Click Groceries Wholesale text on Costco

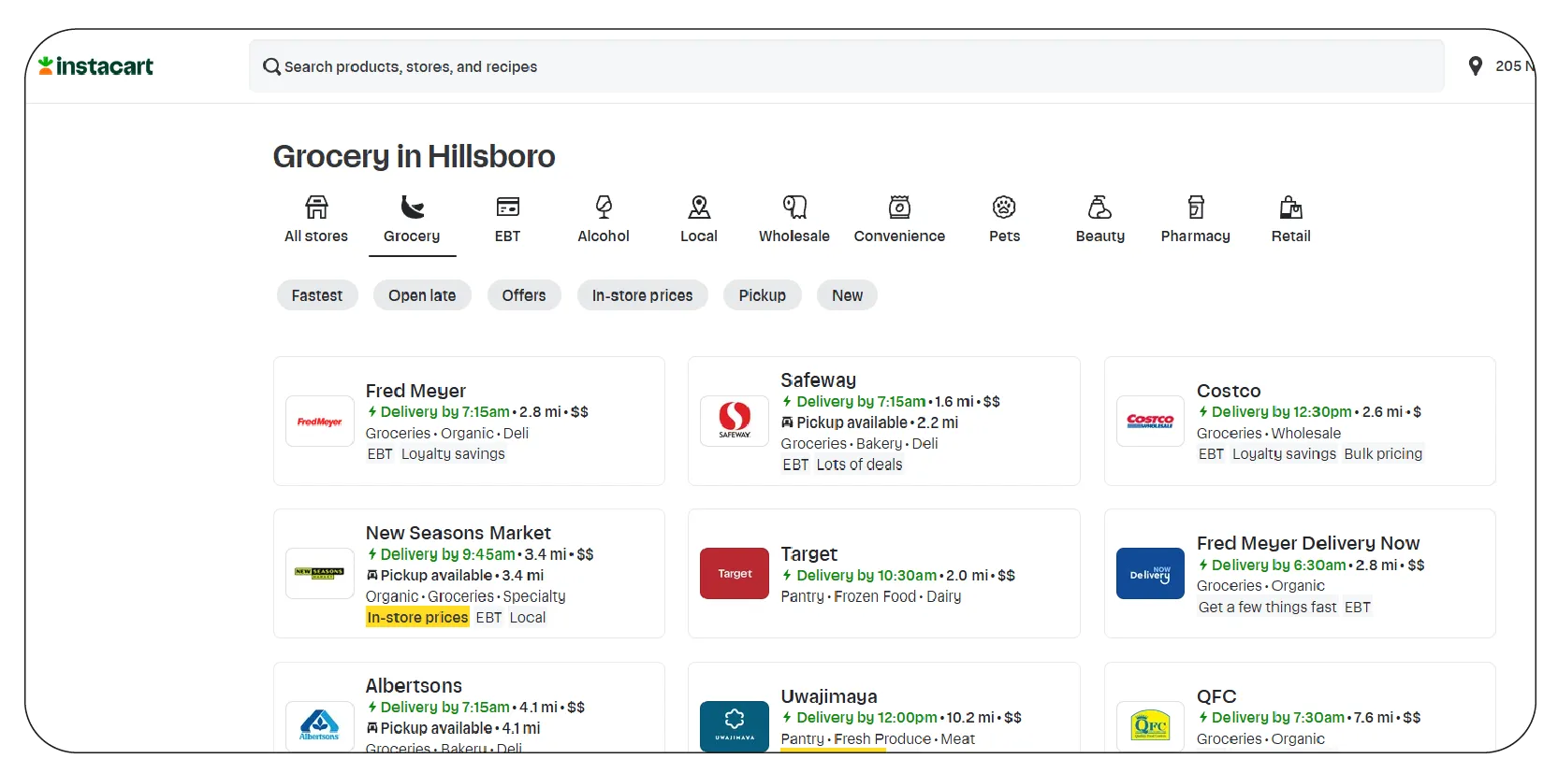pos(1269,433)
